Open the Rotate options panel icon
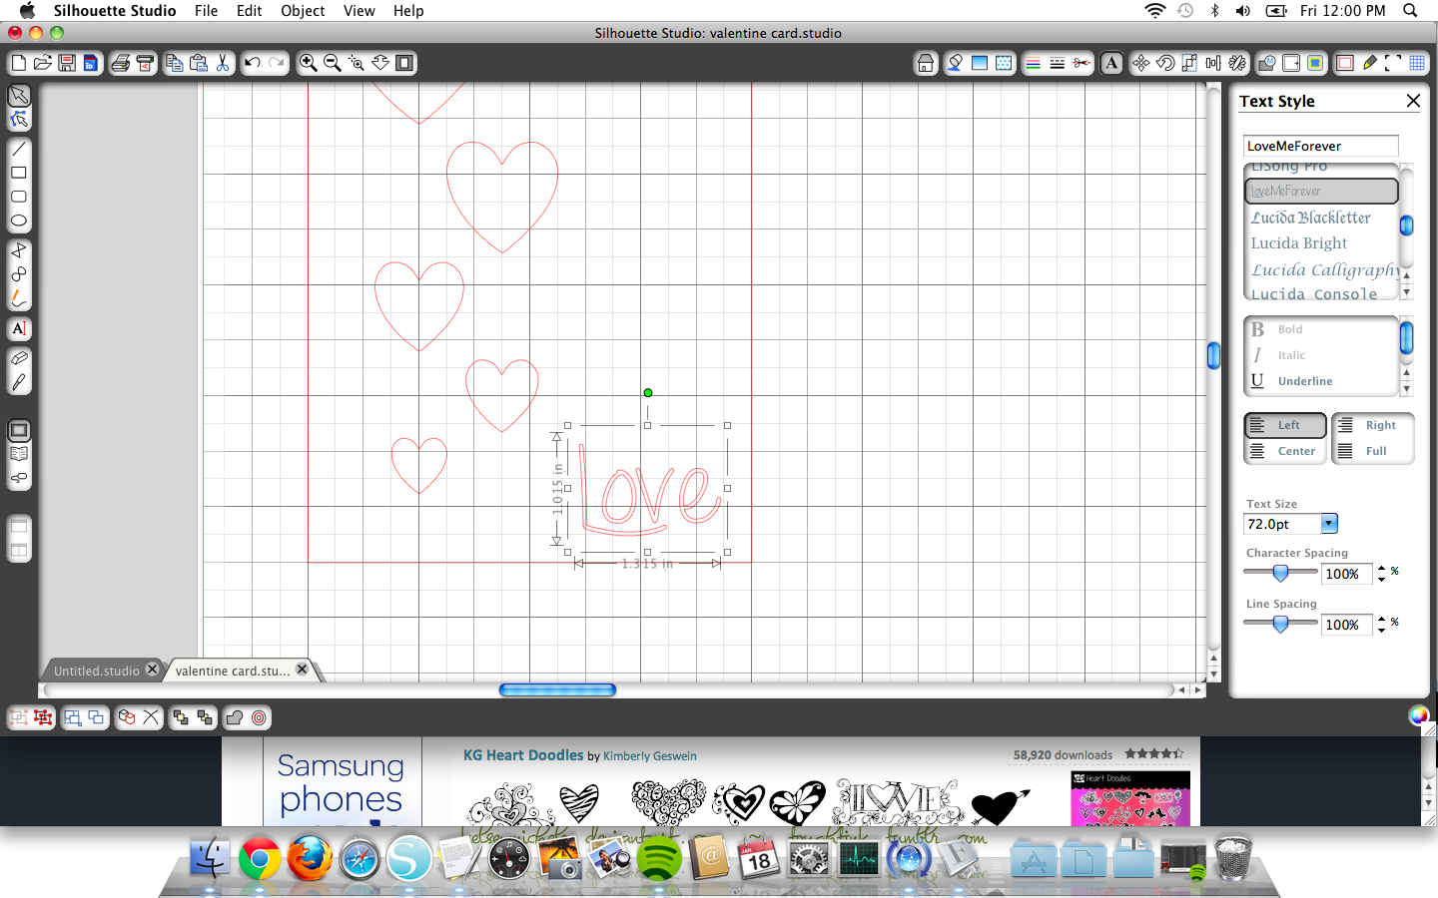 point(1163,63)
